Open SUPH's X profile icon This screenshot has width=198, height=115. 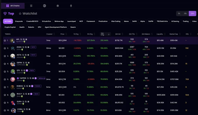pos(23,102)
